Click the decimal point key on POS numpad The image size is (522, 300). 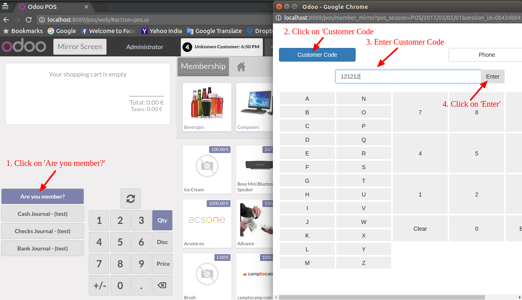(141, 286)
